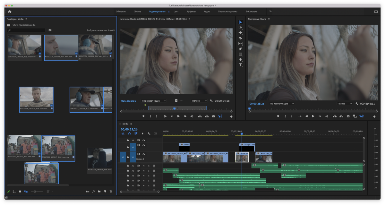The width and height of the screenshot is (385, 205).
Task: Mute audio track A1
Action: (144, 166)
